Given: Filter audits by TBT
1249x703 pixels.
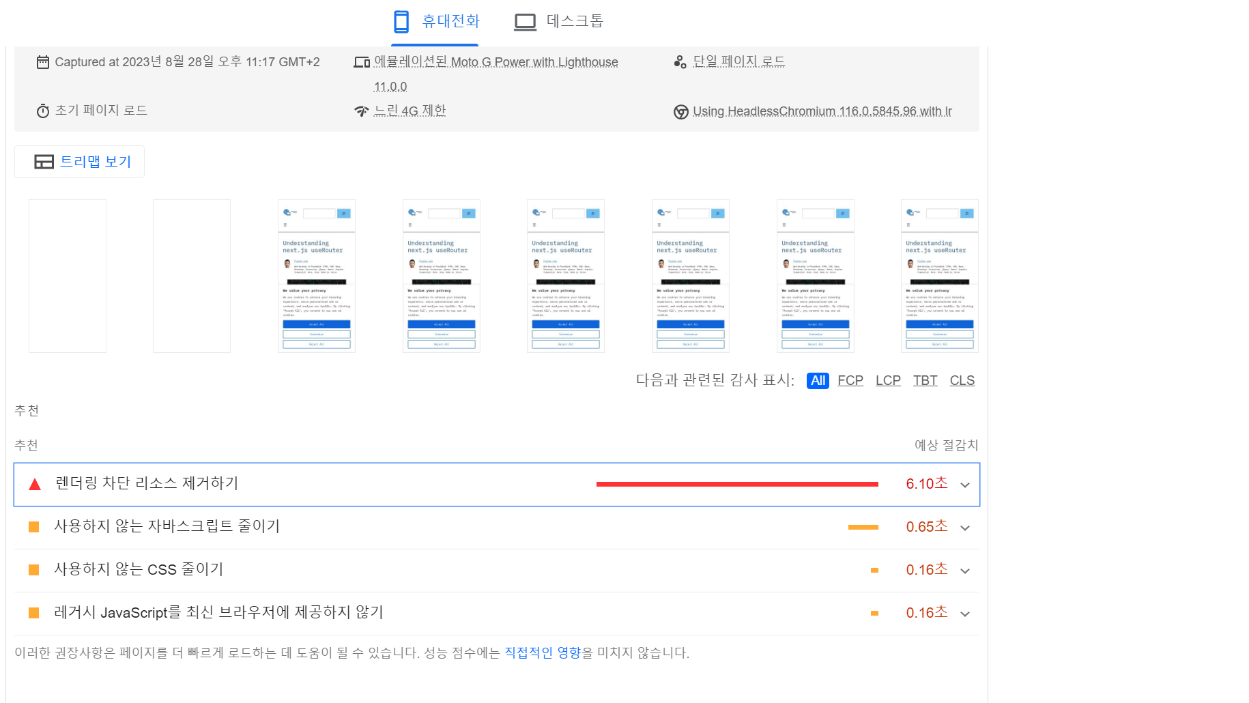Looking at the screenshot, I should point(925,381).
